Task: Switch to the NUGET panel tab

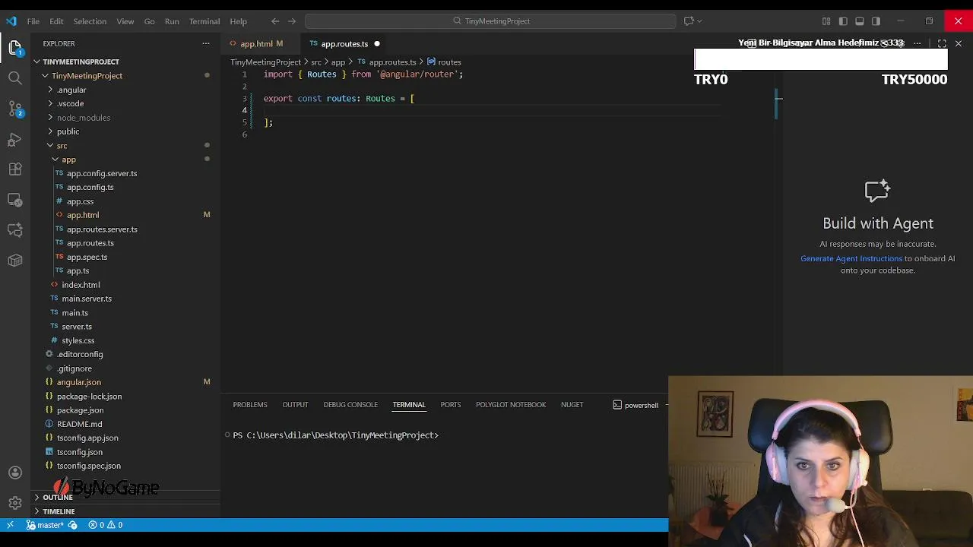Action: pos(572,405)
